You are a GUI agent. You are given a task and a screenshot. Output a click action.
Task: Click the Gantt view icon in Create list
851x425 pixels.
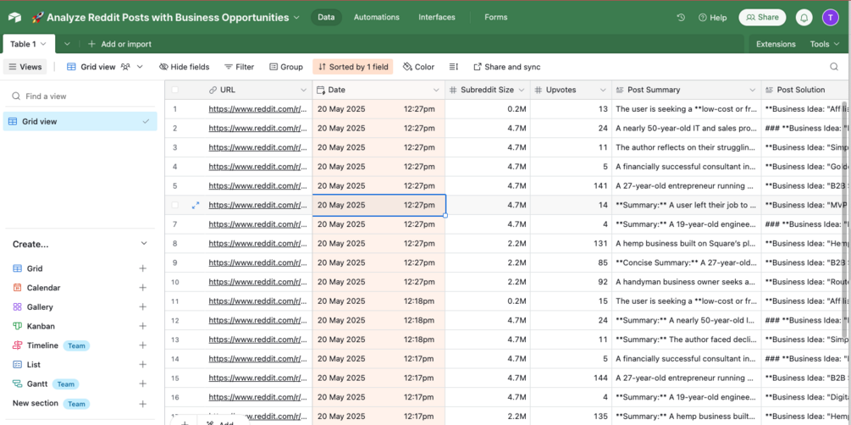(x=18, y=384)
